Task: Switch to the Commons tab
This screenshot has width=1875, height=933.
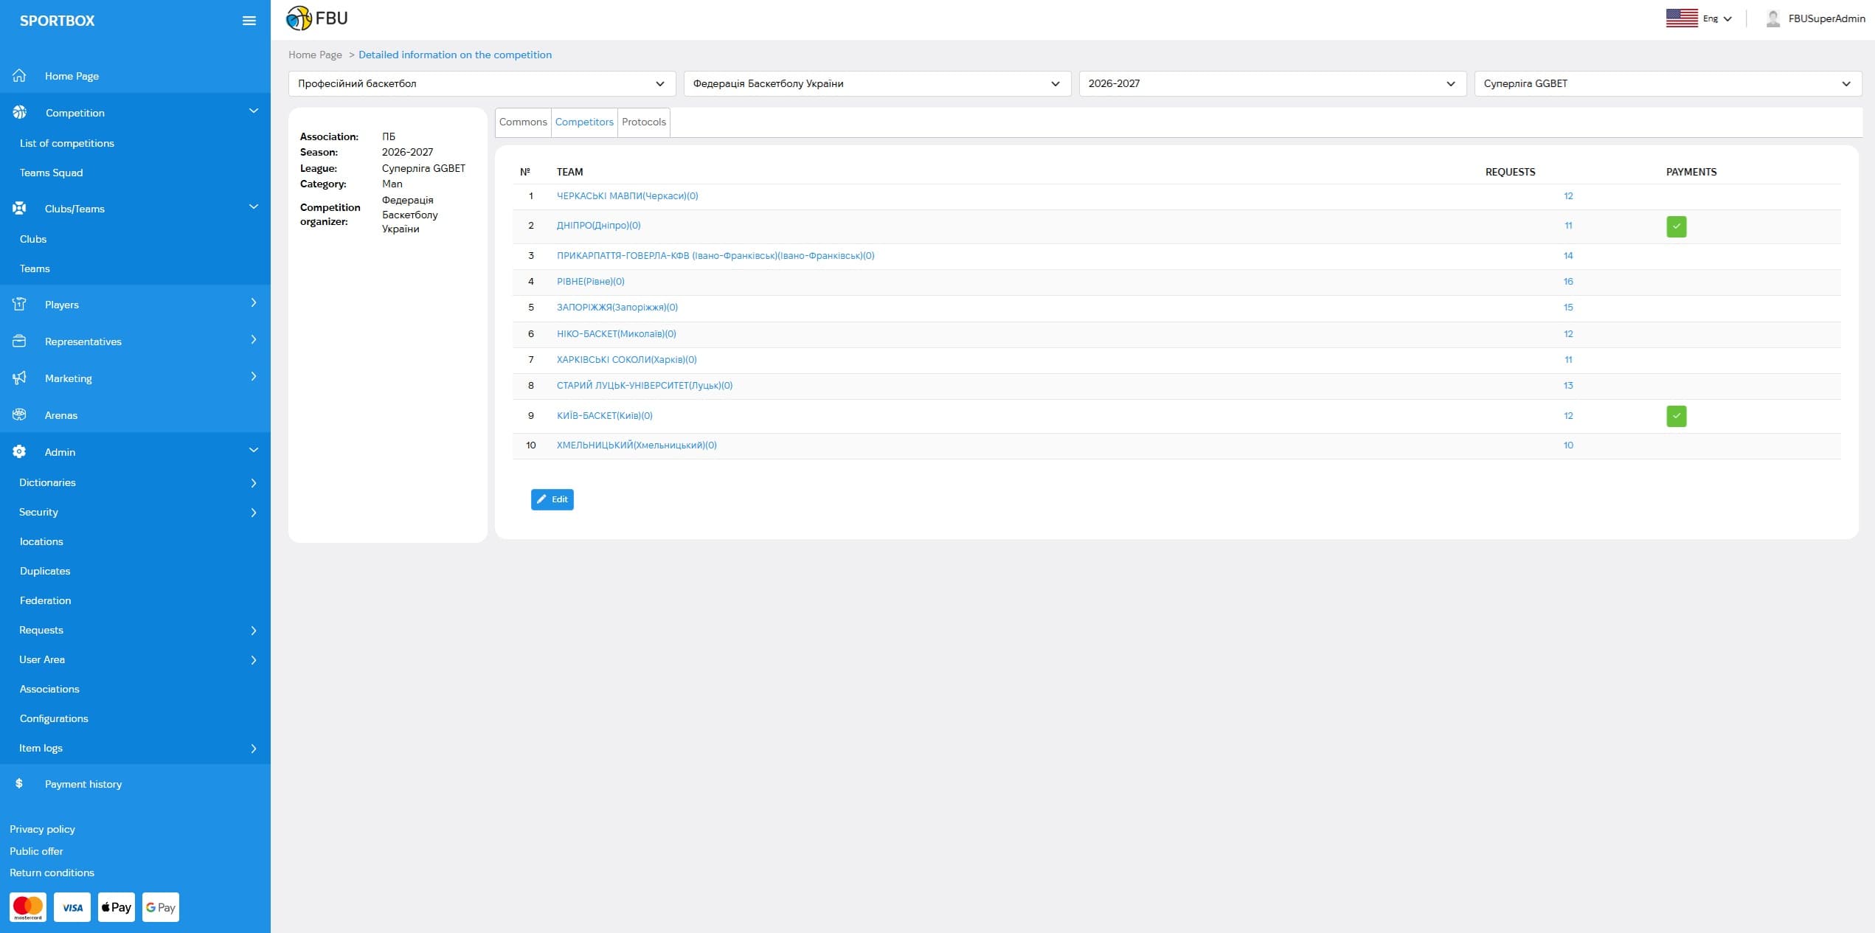Action: [x=523, y=122]
